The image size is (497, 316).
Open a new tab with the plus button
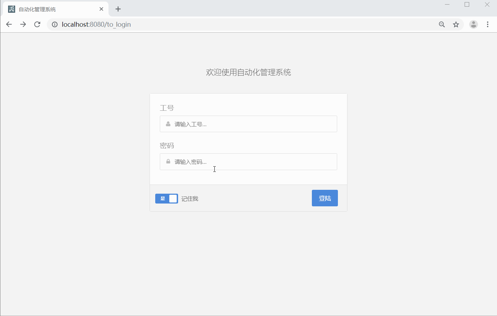click(x=118, y=9)
